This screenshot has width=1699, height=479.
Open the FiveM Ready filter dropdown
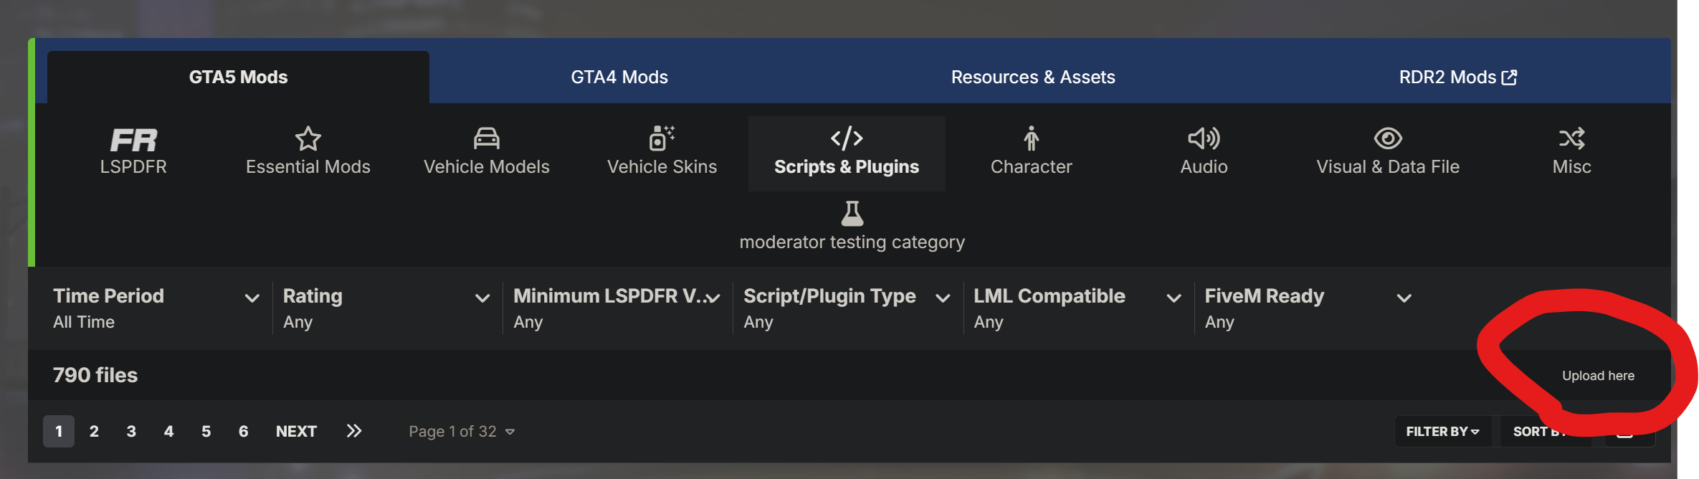(1404, 298)
